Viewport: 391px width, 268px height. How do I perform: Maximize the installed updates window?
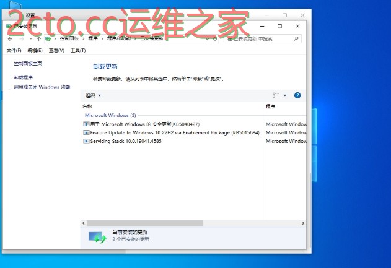[x=279, y=26]
